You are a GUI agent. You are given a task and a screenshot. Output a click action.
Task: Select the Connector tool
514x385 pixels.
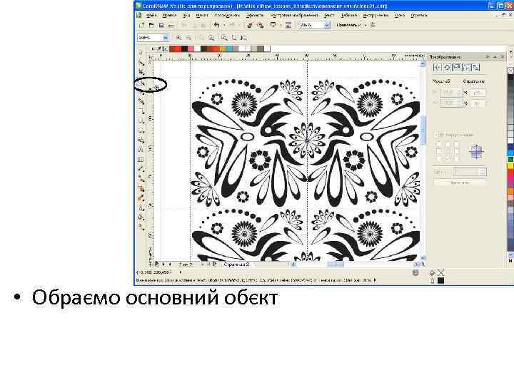(x=141, y=178)
